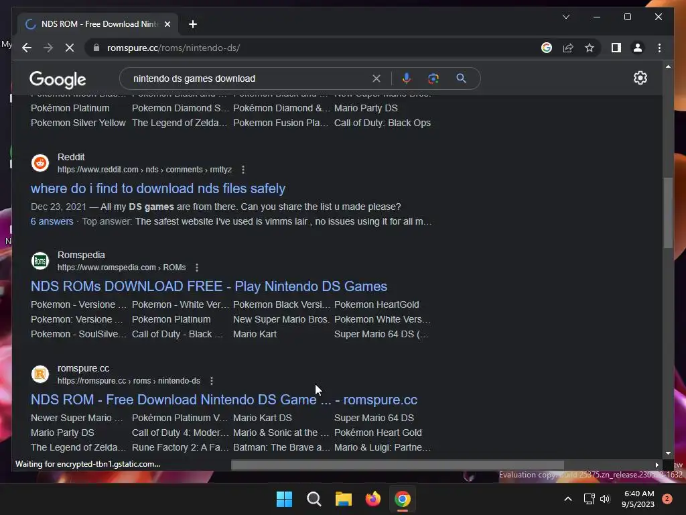Open volume tray icon
The height and width of the screenshot is (515, 686).
tap(605, 499)
